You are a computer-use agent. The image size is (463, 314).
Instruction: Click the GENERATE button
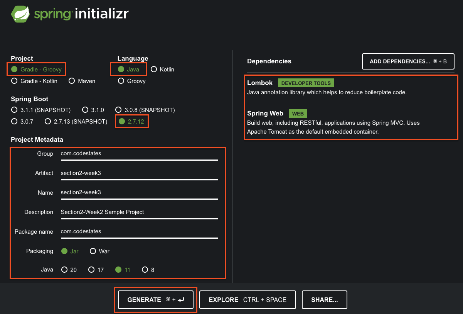[x=155, y=299]
